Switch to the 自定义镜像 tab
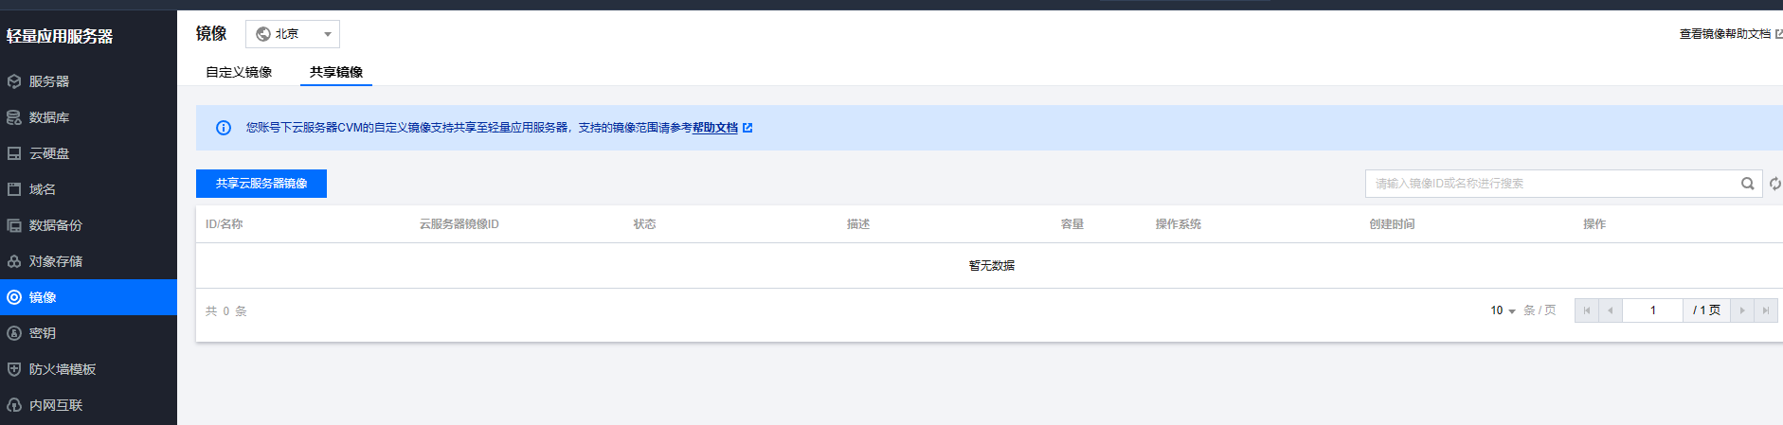This screenshot has width=1783, height=425. [239, 72]
